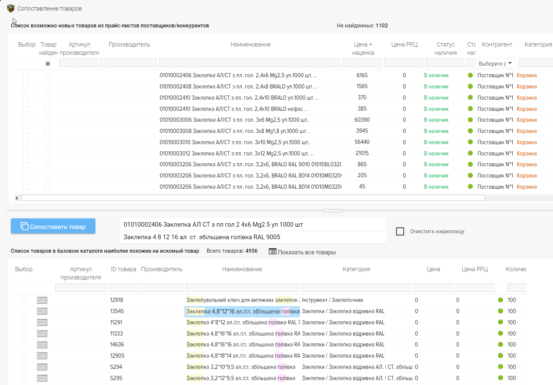Viewport: 553px width, 385px height.
Task: Click copy icon on Сопоставить товар button
Action: click(x=24, y=226)
